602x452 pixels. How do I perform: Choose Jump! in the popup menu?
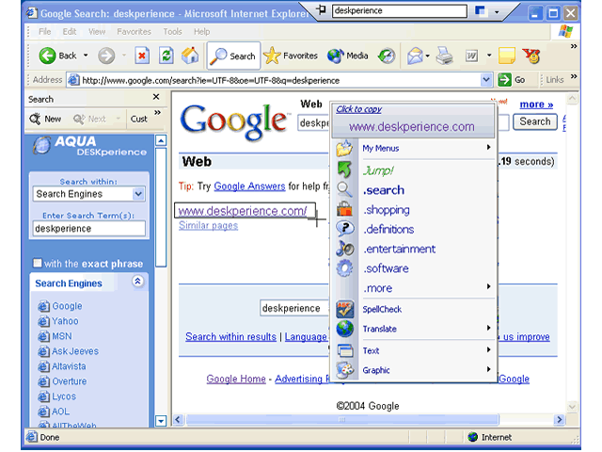click(x=378, y=170)
